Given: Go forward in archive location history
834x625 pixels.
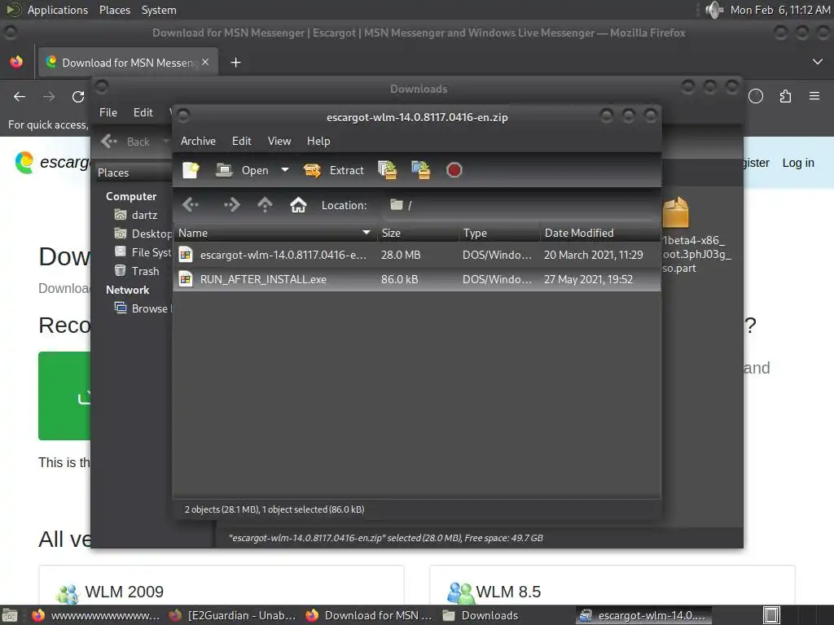Looking at the screenshot, I should pyautogui.click(x=231, y=204).
